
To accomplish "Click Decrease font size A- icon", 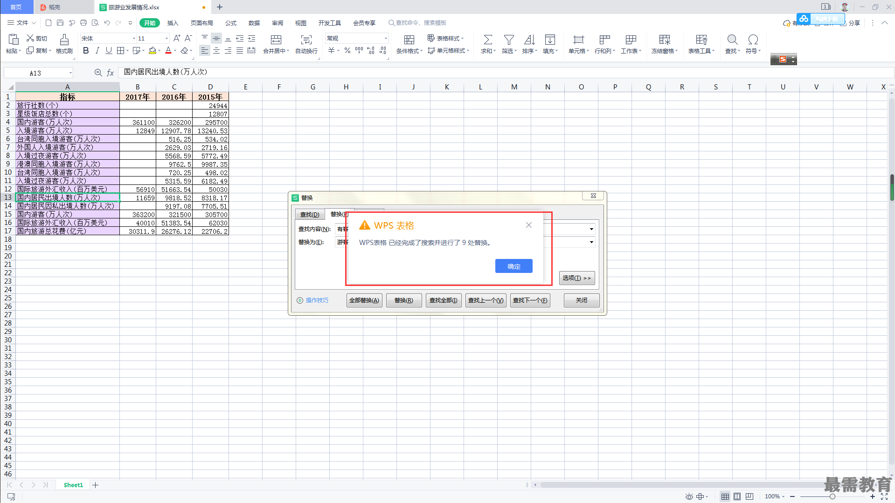I will (188, 38).
